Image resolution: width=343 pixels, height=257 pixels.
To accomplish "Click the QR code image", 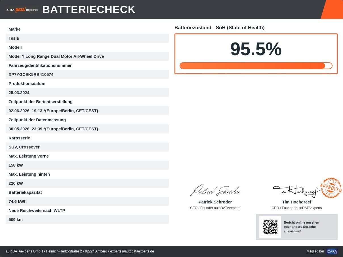I will point(270,227).
